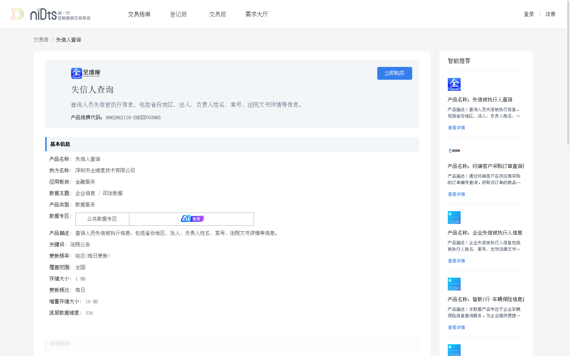The height and width of the screenshot is (356, 570).
Task: View details of 失信被执行人查询
Action: tap(456, 128)
